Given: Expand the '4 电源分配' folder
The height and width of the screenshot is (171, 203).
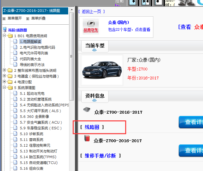Looking at the screenshot, I should tap(4, 82).
